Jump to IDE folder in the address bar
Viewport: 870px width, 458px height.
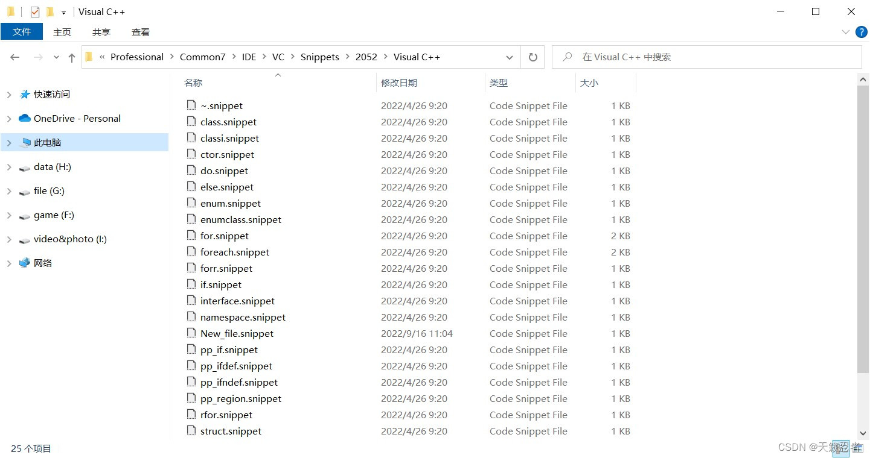(249, 57)
